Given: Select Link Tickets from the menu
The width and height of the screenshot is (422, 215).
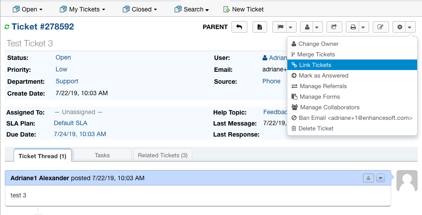Looking at the screenshot, I should (315, 65).
